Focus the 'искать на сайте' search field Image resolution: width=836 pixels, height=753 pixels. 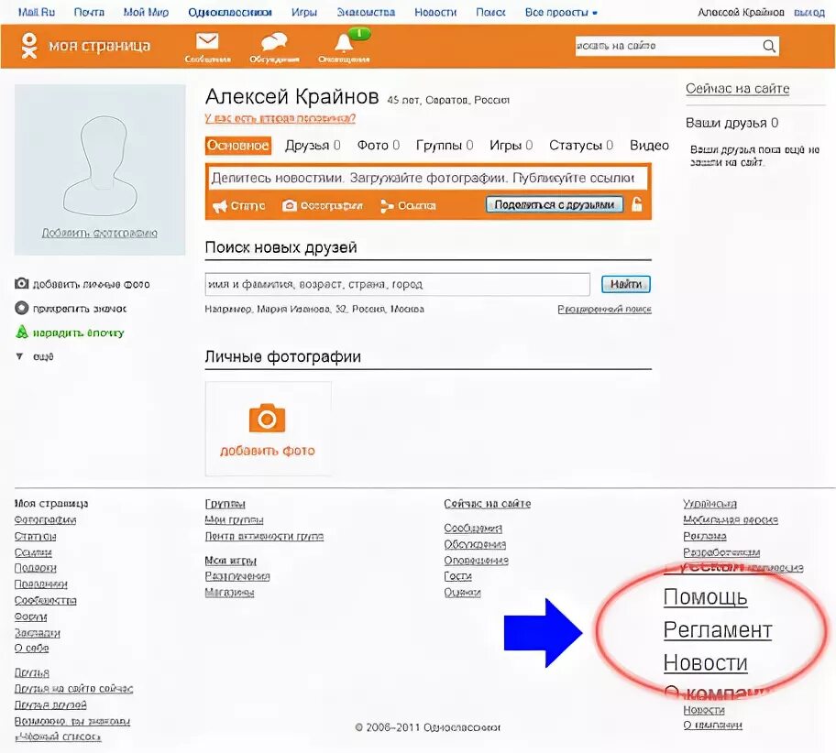click(x=667, y=46)
